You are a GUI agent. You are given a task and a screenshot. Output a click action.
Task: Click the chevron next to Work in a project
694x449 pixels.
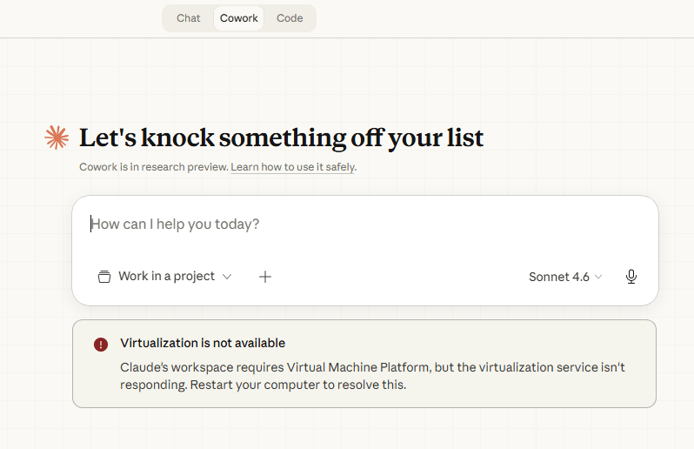pos(227,277)
